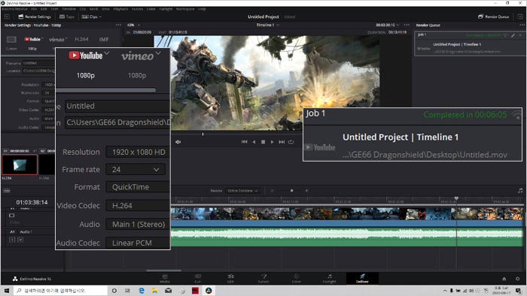
Task: Click the expand-panel icon at top left
Action: (7, 17)
